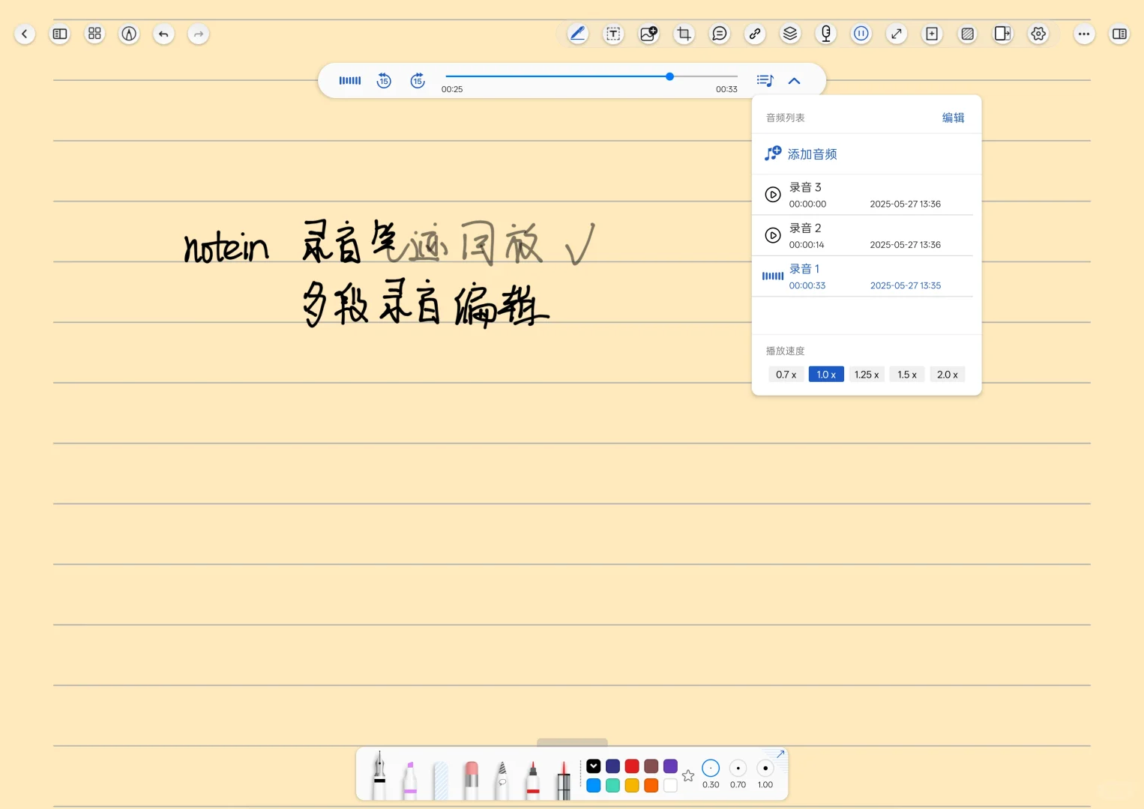Select the striped tool beside the highlighter
The height and width of the screenshot is (809, 1144).
coord(441,780)
